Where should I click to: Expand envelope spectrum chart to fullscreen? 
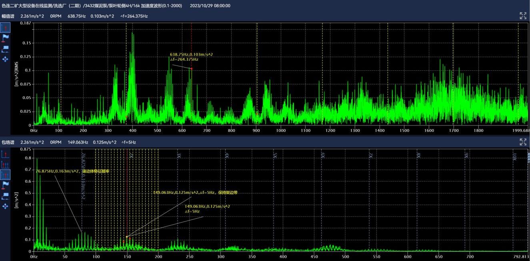[523, 142]
